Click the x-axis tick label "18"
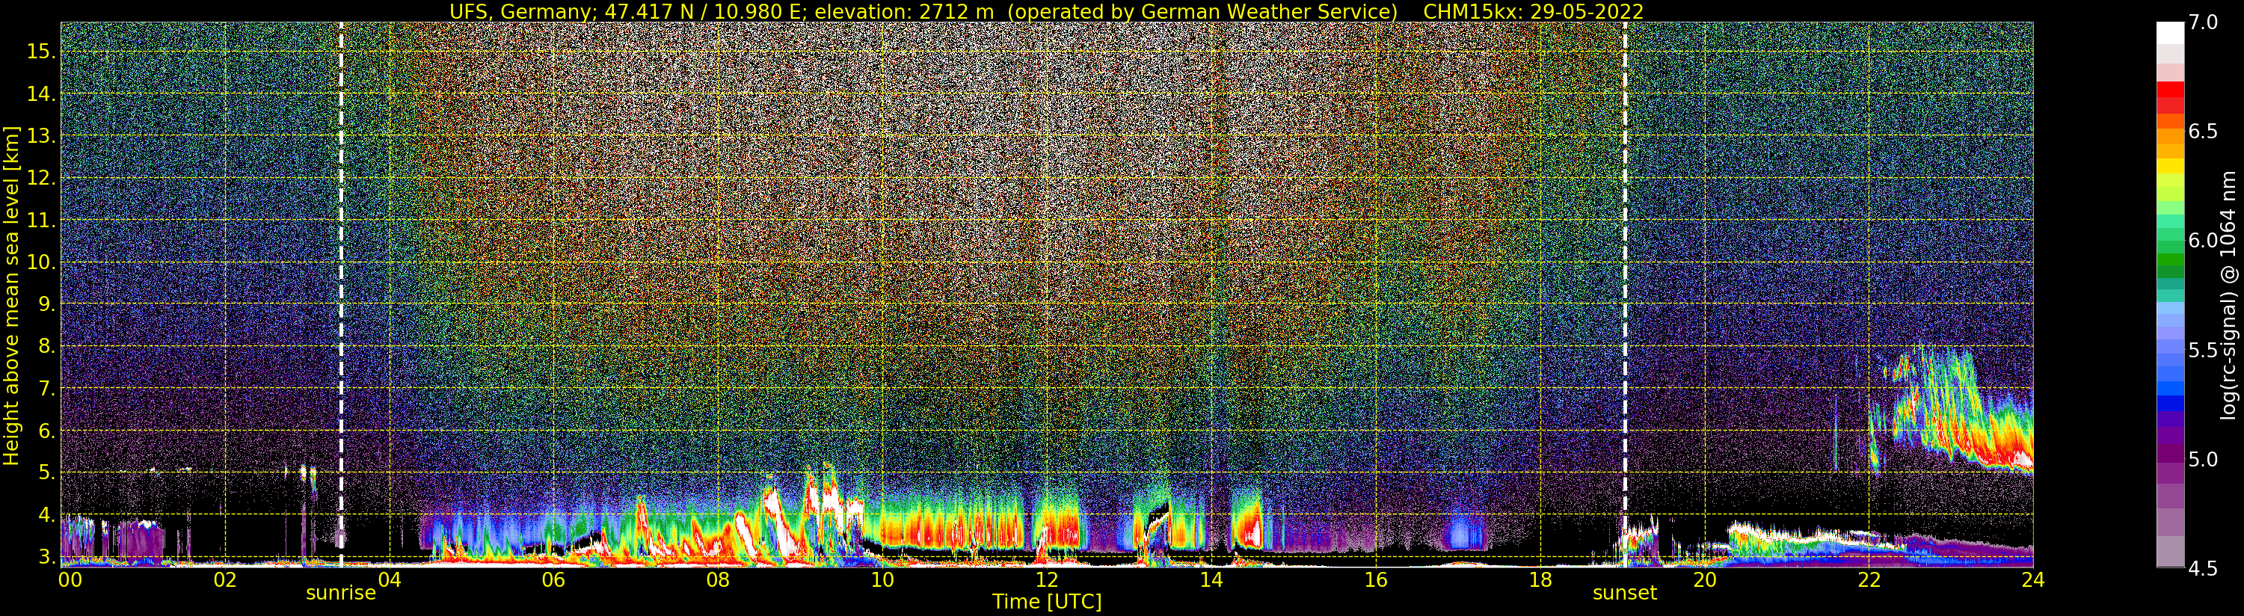The image size is (2244, 616). point(1540,579)
